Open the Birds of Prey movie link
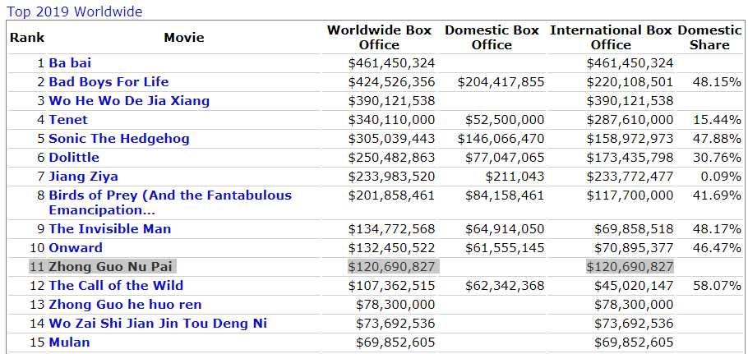The image size is (748, 354). click(170, 195)
